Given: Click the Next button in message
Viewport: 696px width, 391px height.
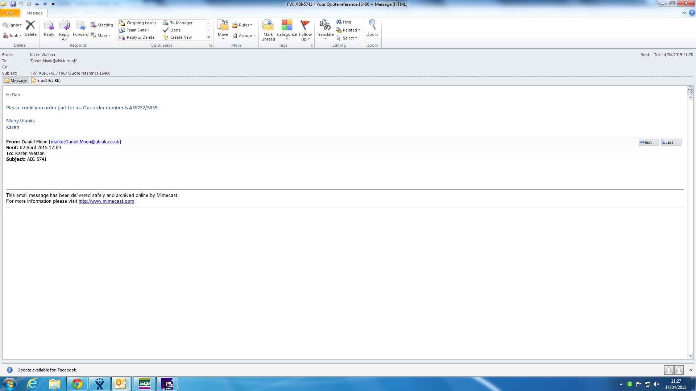Looking at the screenshot, I should (x=648, y=142).
